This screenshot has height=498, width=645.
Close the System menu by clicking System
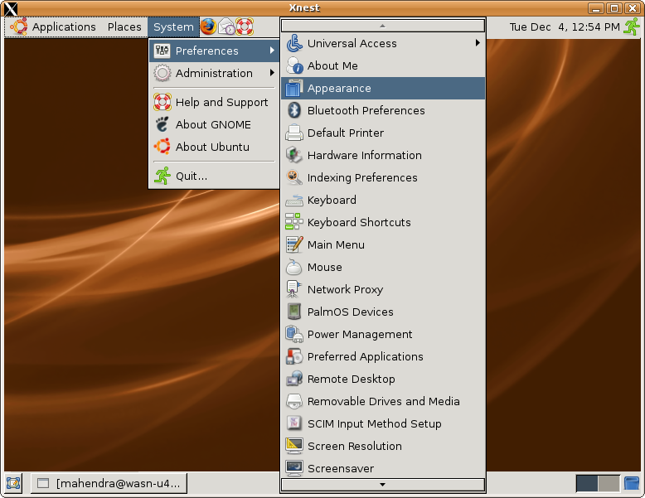173,27
